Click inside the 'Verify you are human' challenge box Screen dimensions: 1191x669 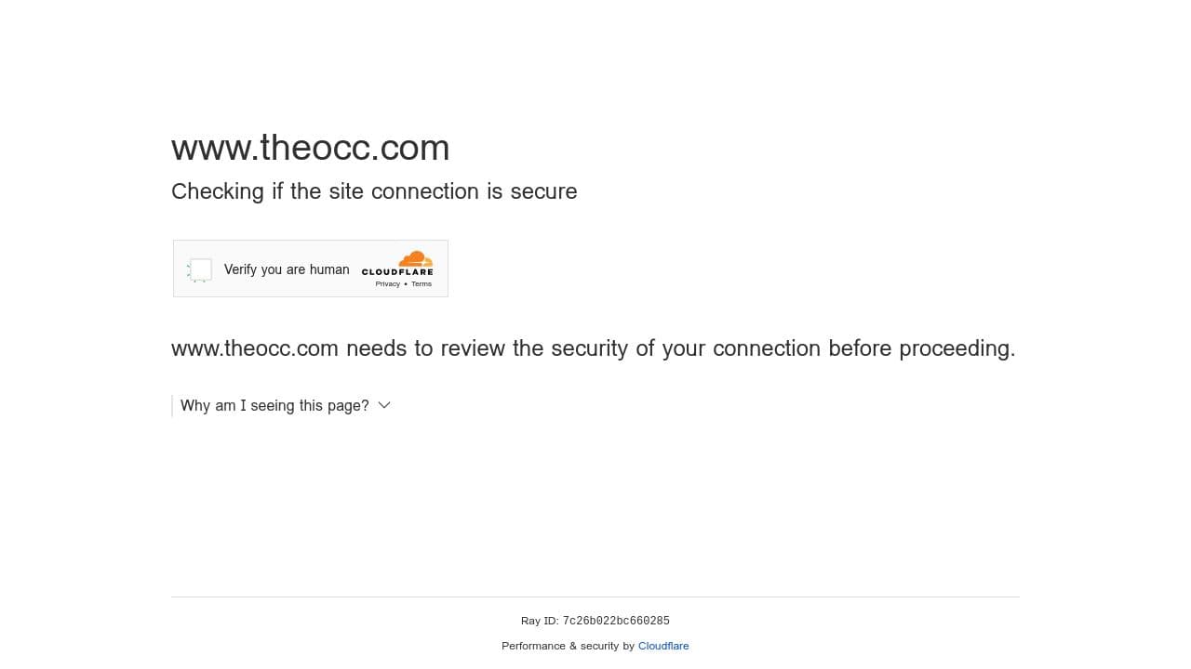tap(310, 269)
